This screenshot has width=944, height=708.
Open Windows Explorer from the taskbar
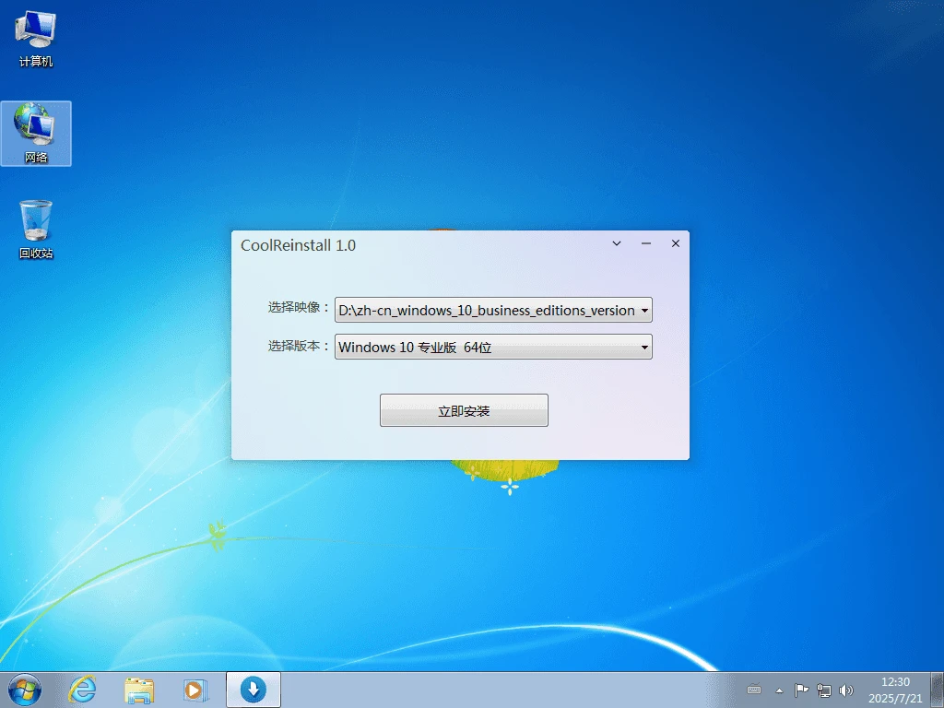click(138, 690)
